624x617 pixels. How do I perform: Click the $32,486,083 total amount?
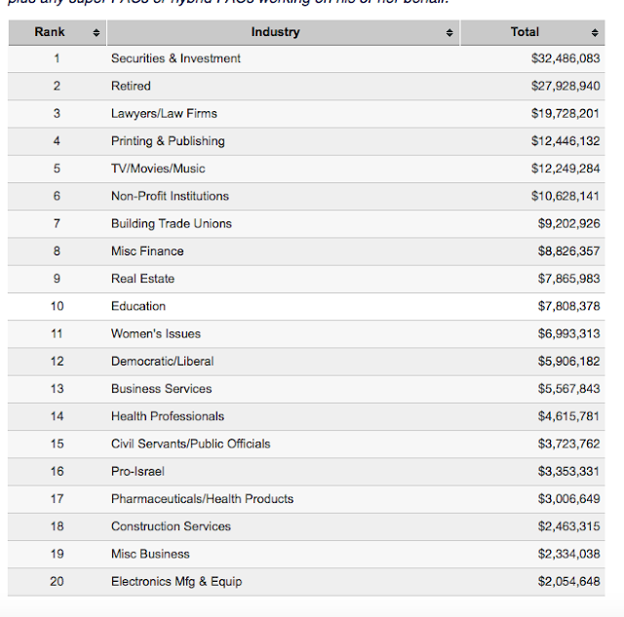click(x=565, y=58)
